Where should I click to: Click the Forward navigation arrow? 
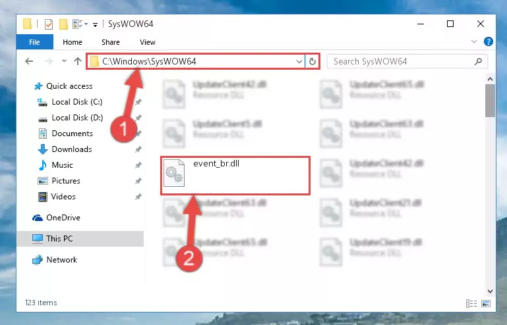(x=49, y=61)
